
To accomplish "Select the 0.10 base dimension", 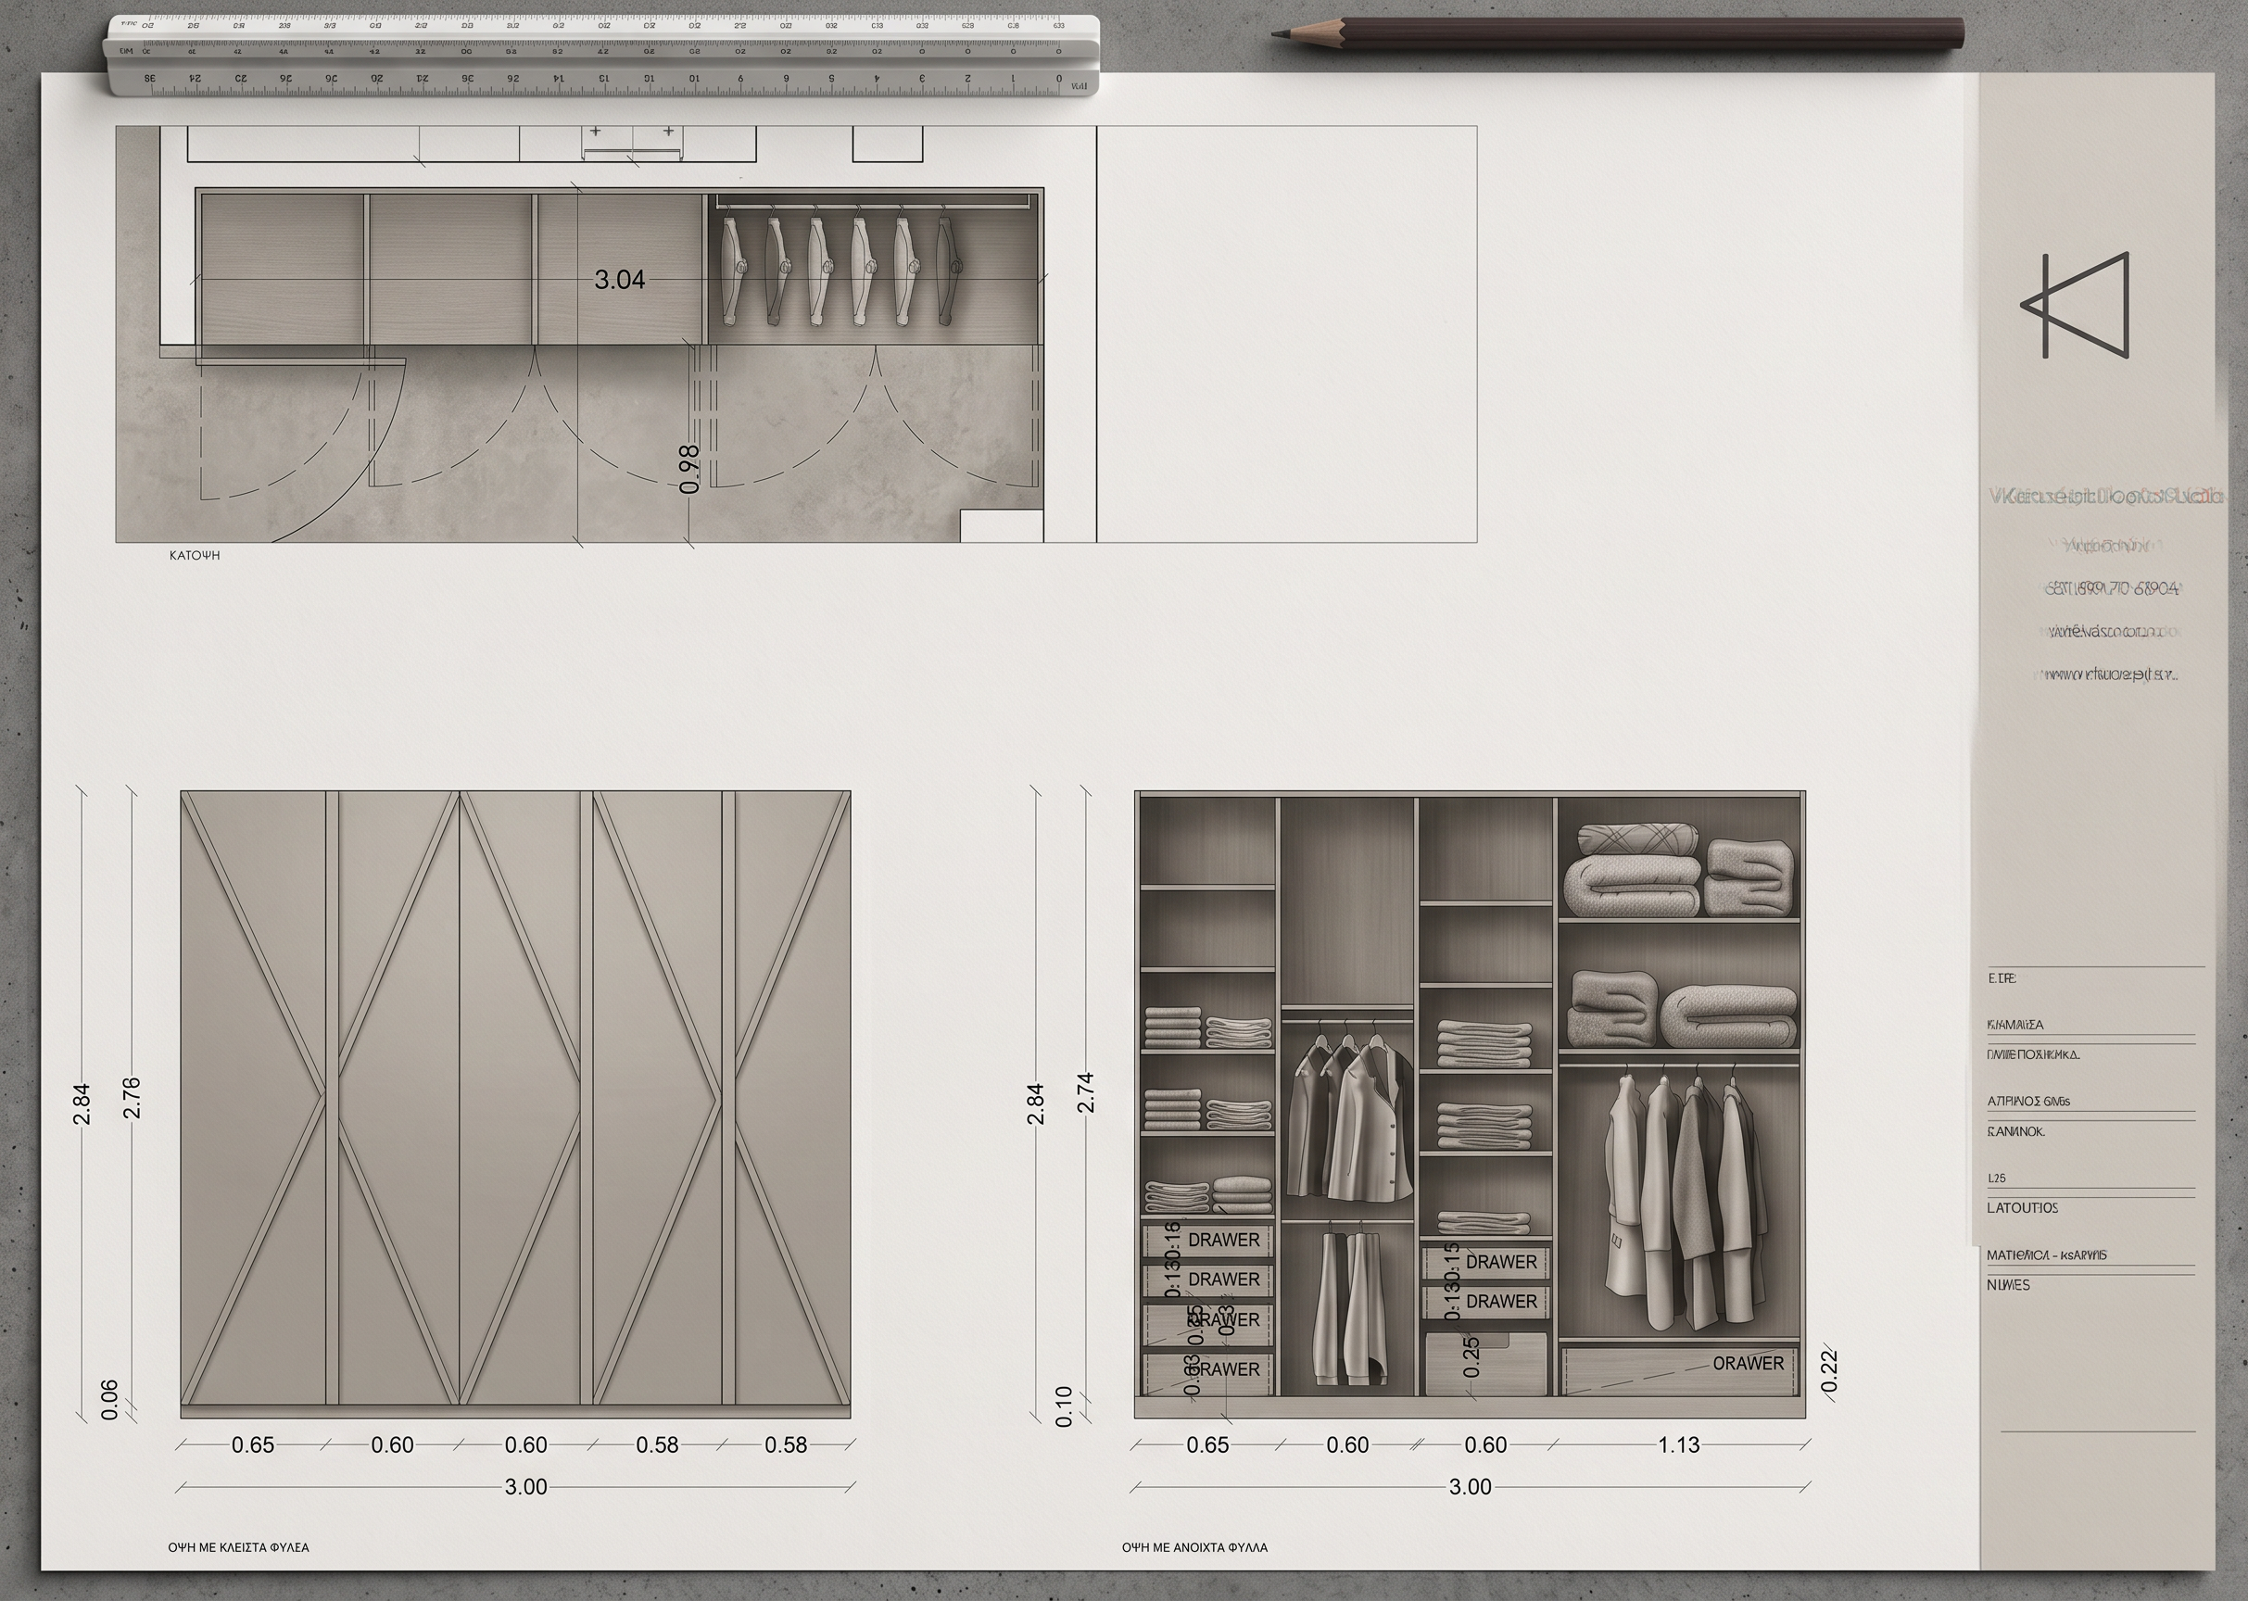I will [x=1063, y=1406].
